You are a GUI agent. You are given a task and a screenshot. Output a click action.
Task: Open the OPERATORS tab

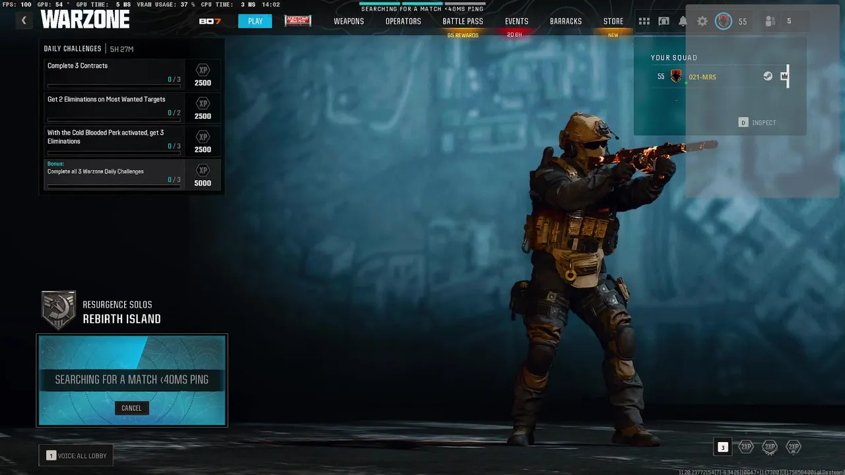pyautogui.click(x=403, y=21)
